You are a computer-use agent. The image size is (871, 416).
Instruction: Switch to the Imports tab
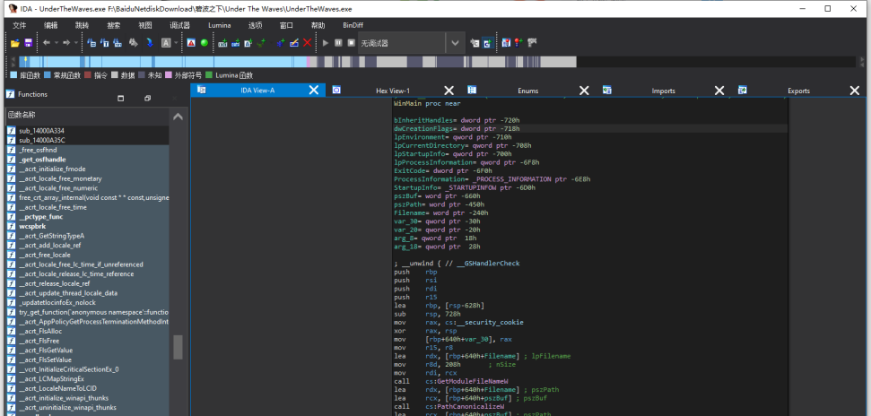click(x=663, y=91)
